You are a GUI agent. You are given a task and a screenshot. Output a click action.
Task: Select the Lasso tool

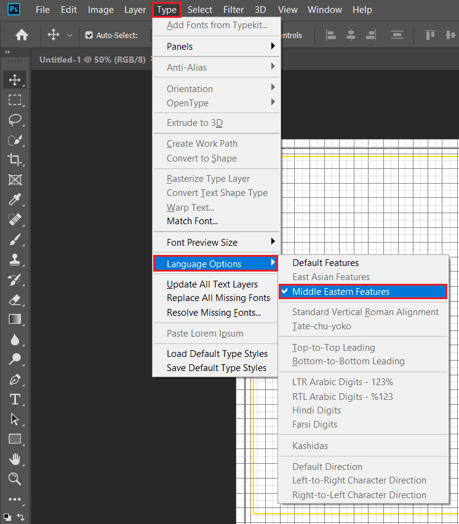15,120
